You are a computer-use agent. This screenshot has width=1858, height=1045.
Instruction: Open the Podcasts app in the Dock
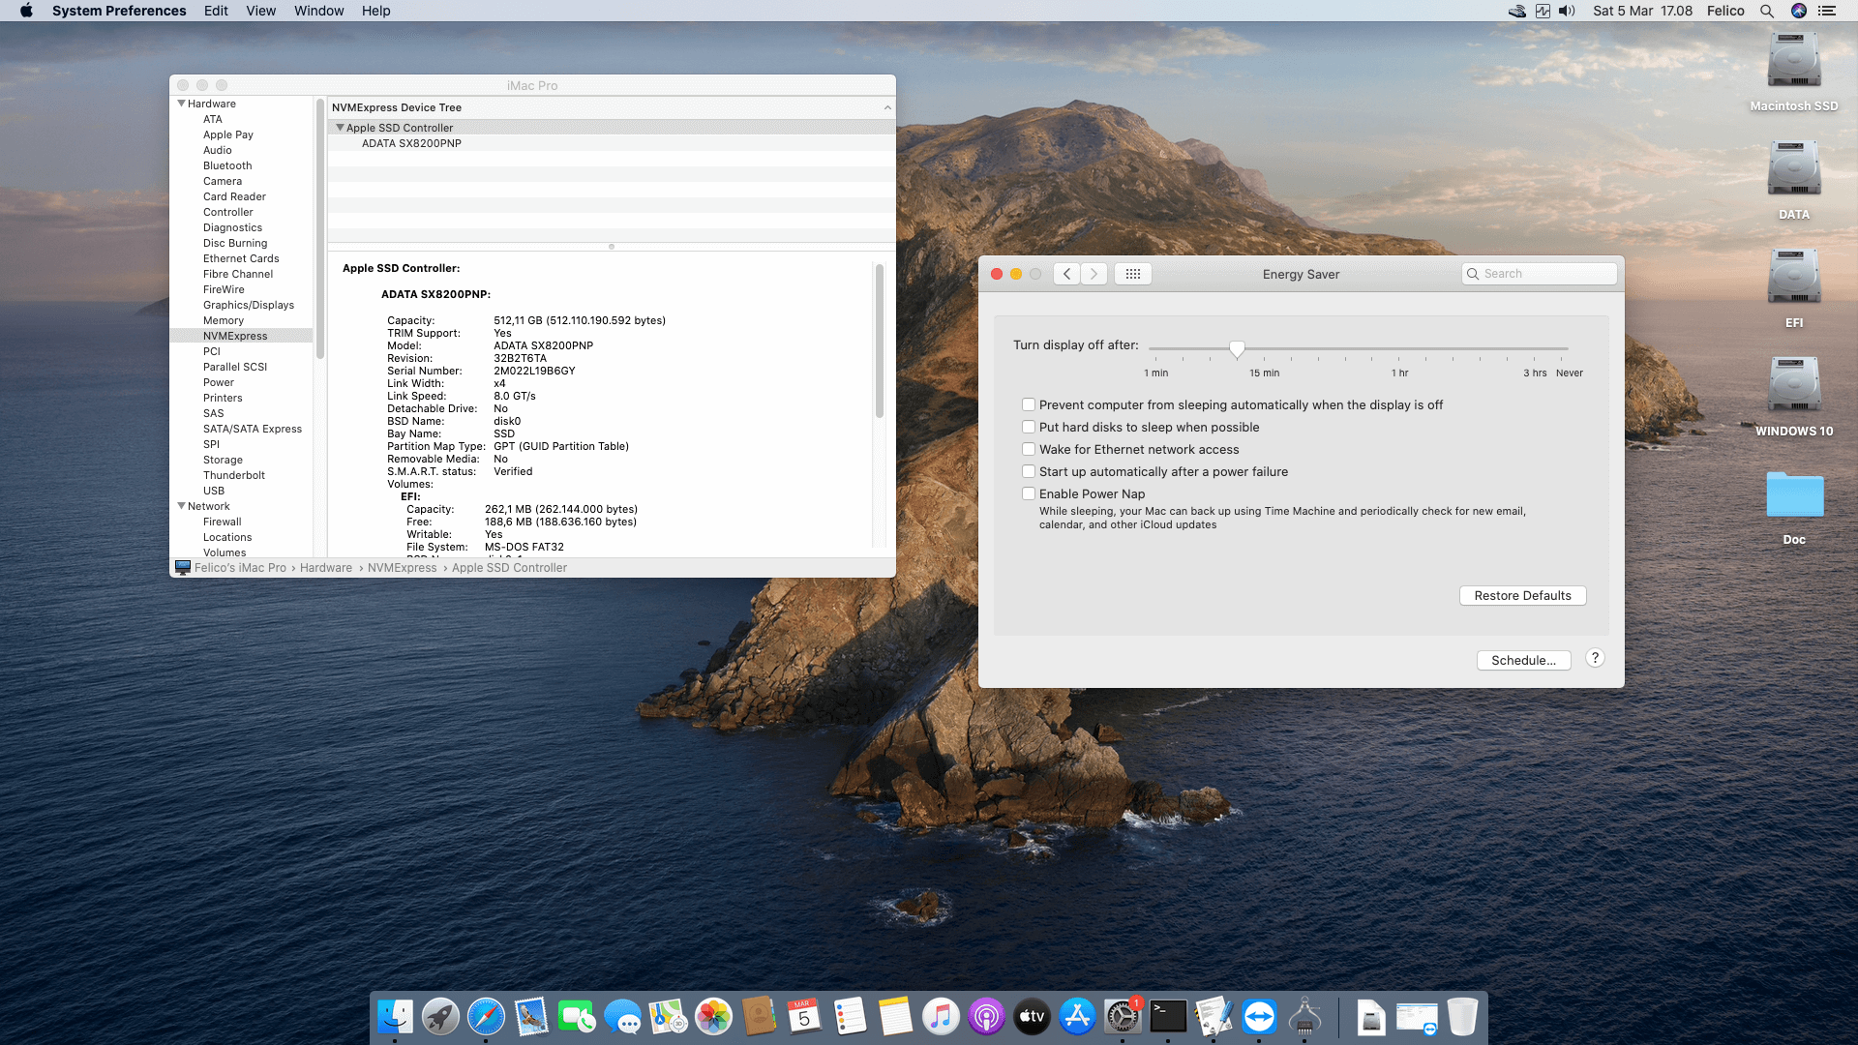tap(986, 1017)
